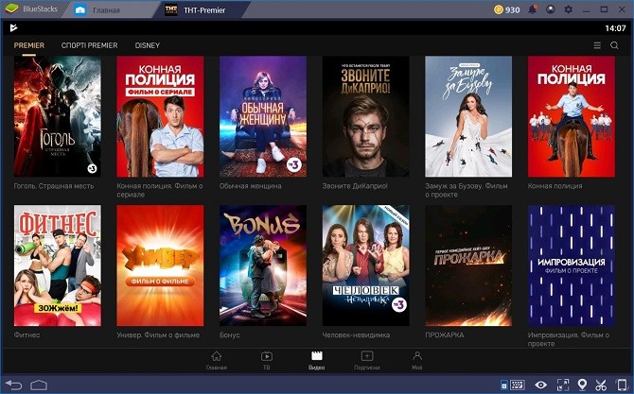Open the Bonus poster
Screen dimensions: 634x394
[x=263, y=266]
